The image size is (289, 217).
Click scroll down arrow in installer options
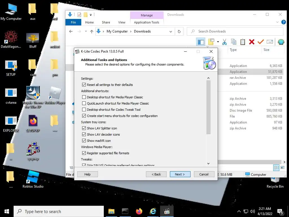(x=209, y=164)
